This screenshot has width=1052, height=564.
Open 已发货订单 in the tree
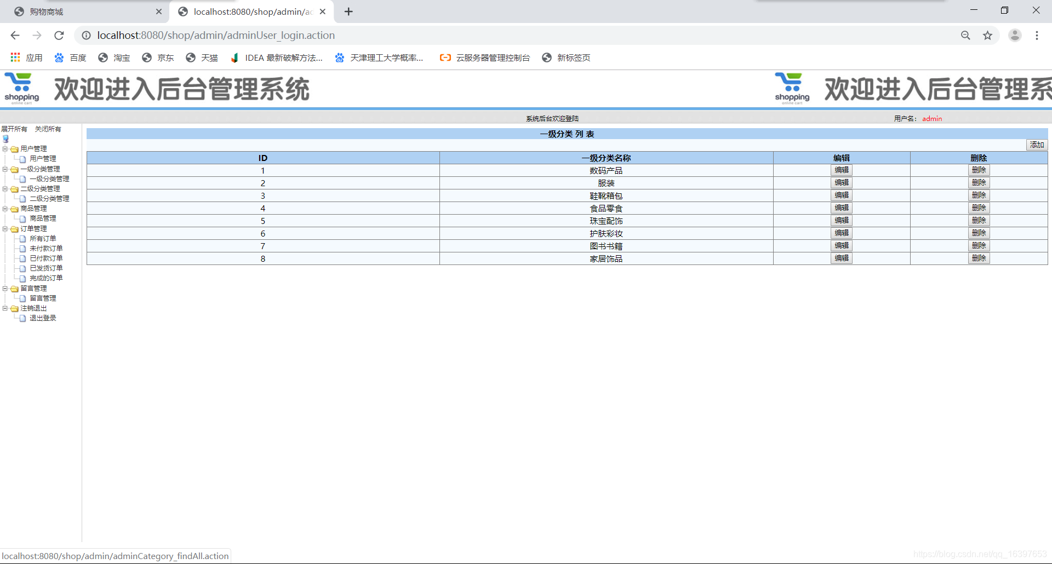46,268
